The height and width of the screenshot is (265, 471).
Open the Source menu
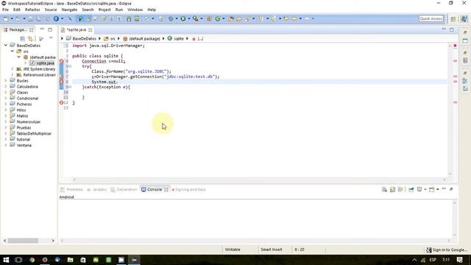(51, 10)
